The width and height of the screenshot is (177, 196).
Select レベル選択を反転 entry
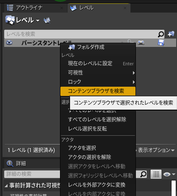[98, 129]
